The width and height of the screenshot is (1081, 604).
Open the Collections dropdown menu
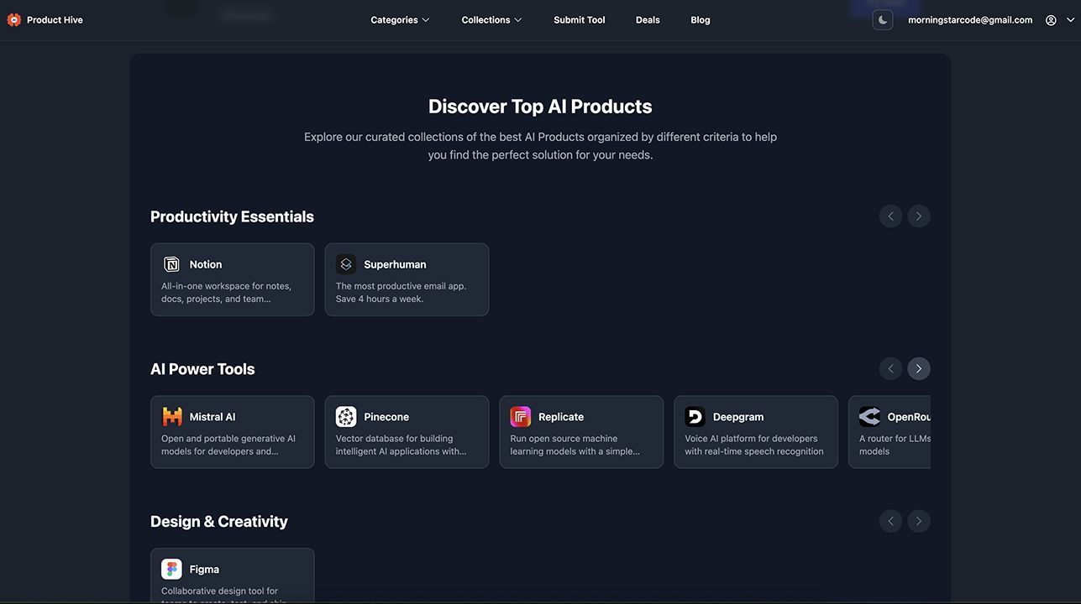491,20
